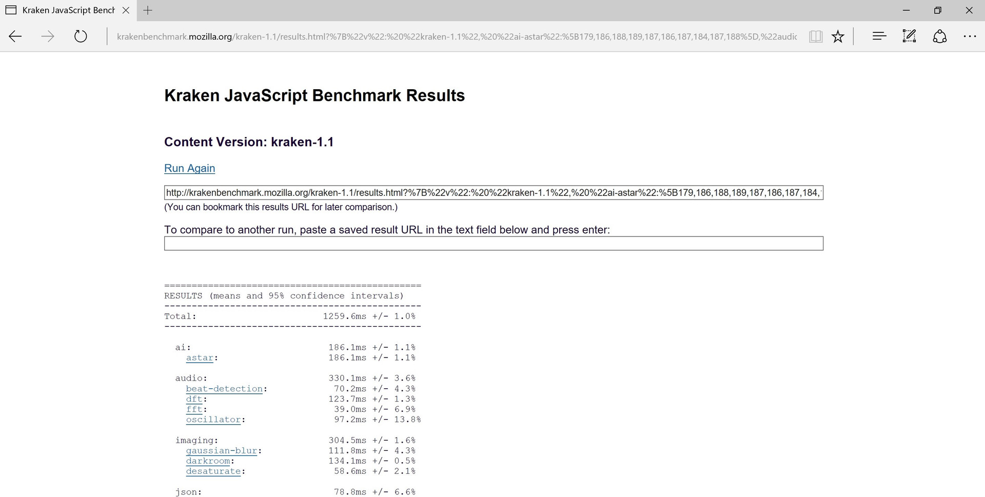
Task: Open the oscillator test link
Action: coord(213,420)
